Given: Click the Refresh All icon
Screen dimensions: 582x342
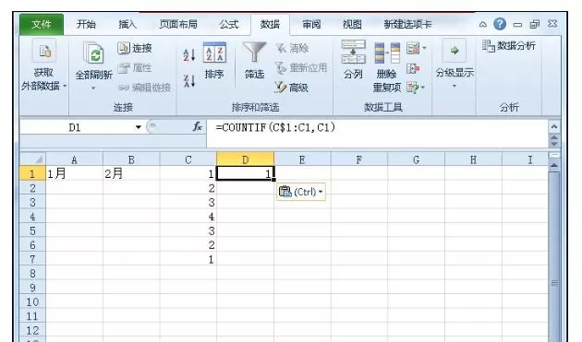Looking at the screenshot, I should [x=93, y=53].
